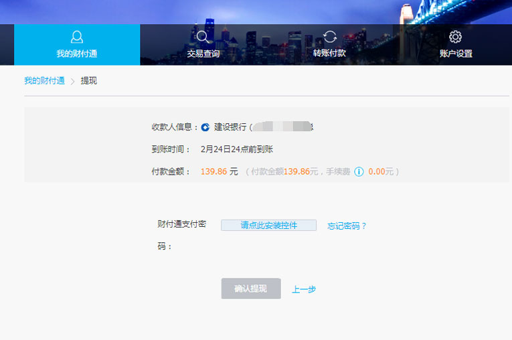This screenshot has height=340, width=512.
Task: Open the 忘记密码？ link
Action: (347, 226)
